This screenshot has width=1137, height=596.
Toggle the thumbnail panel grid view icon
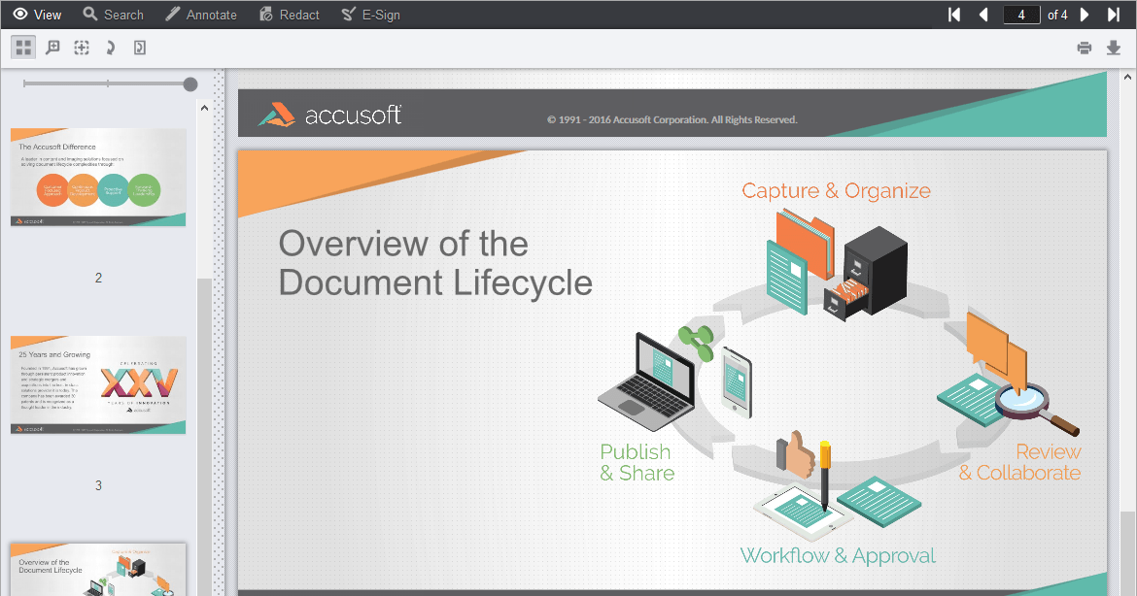pyautogui.click(x=22, y=47)
